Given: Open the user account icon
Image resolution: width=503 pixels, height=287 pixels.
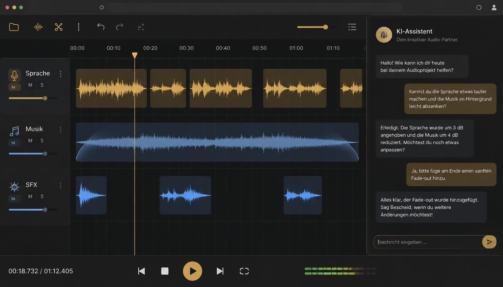Looking at the screenshot, I should coord(494,8).
